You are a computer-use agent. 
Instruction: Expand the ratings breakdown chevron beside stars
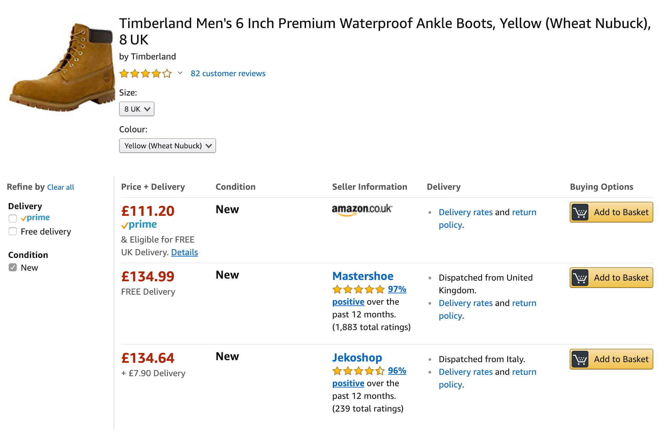[180, 73]
